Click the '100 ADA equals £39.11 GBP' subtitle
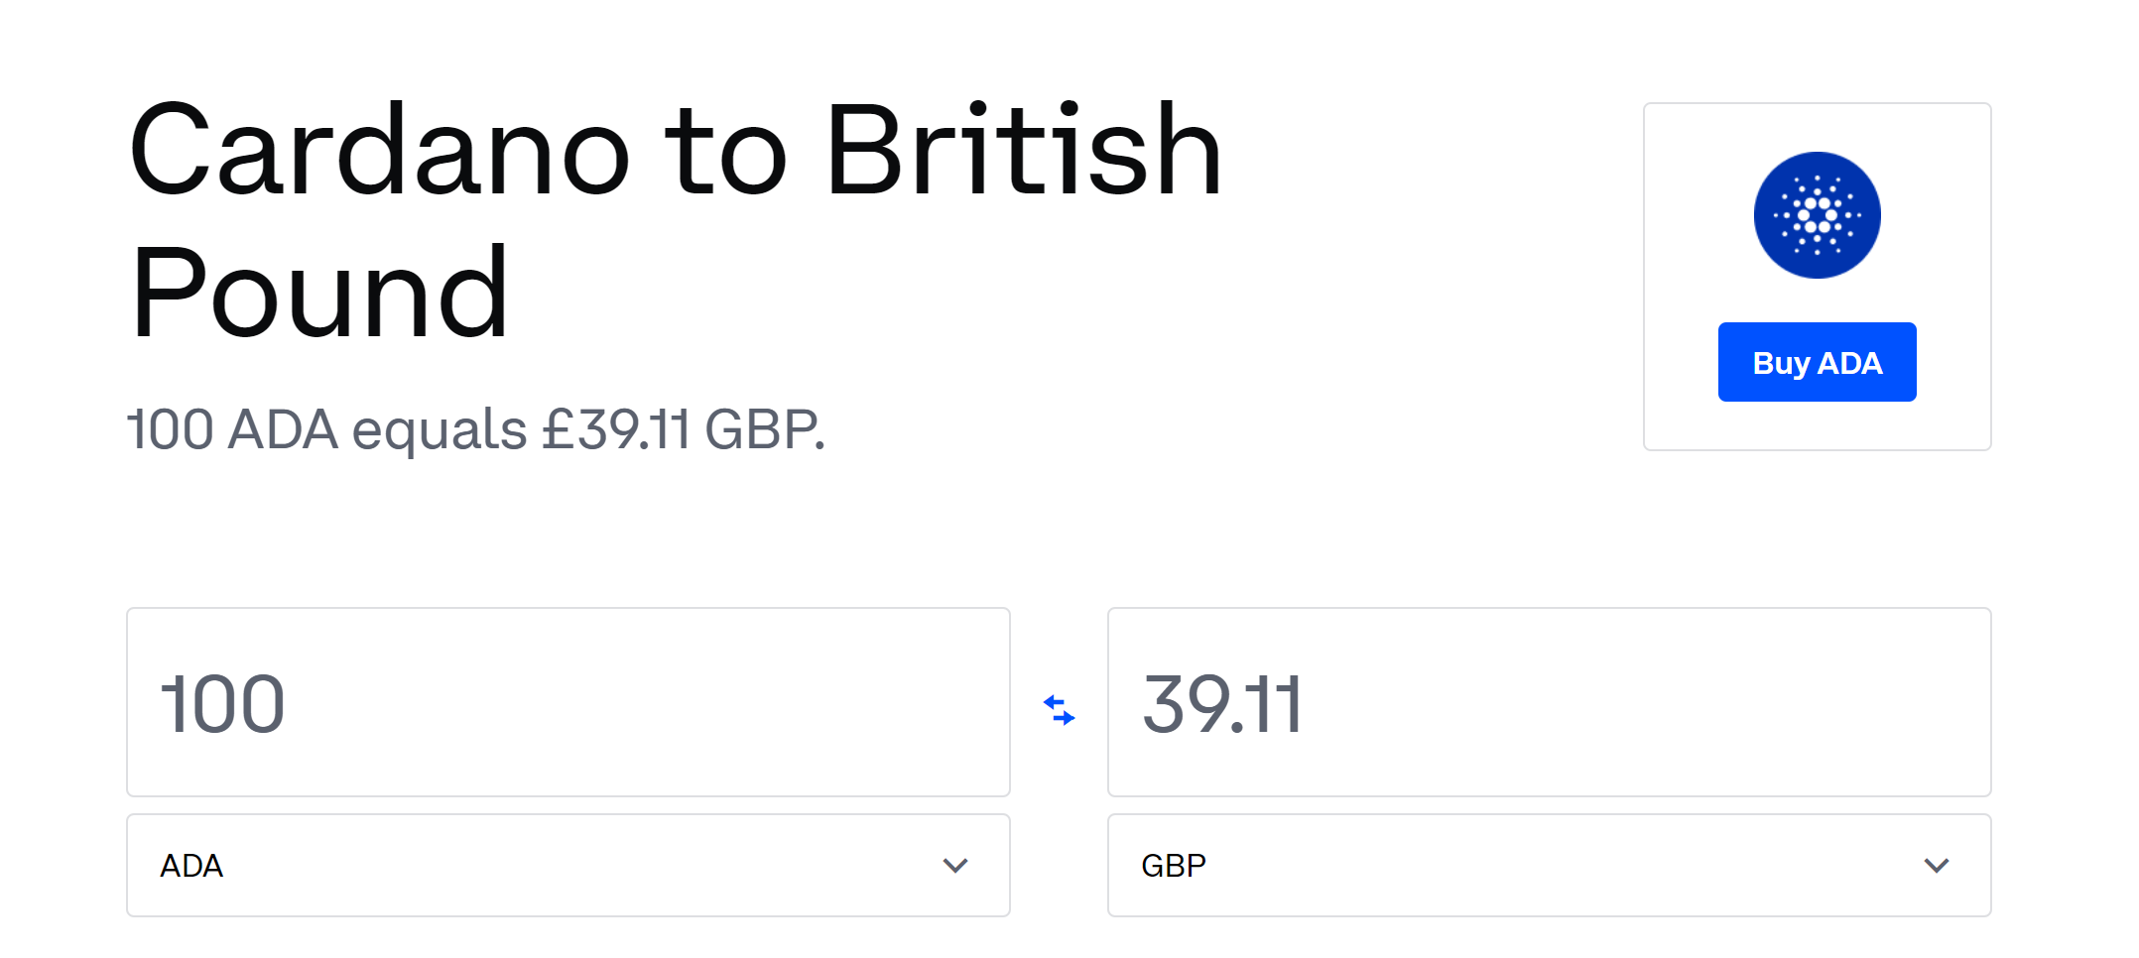This screenshot has width=2139, height=958. 476,429
